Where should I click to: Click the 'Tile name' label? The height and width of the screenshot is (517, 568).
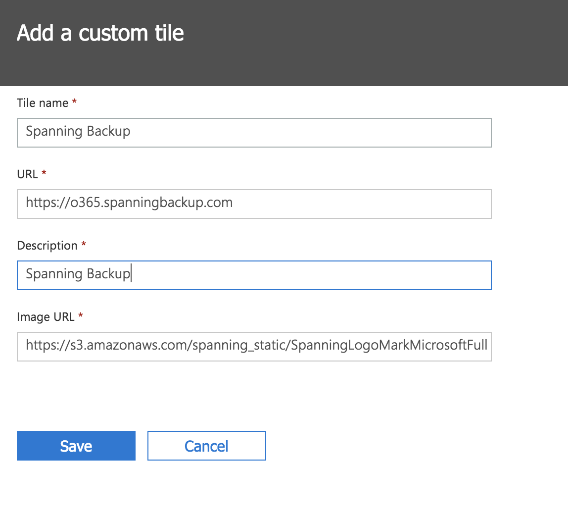pyautogui.click(x=43, y=103)
